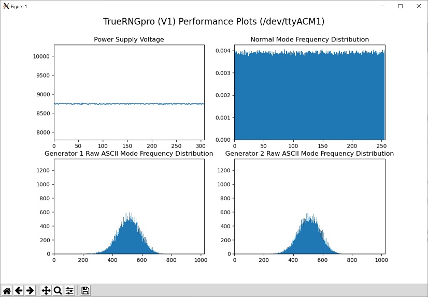Click the TrueRNGpro Performance Plots title
The height and width of the screenshot is (297, 428).
tap(213, 22)
